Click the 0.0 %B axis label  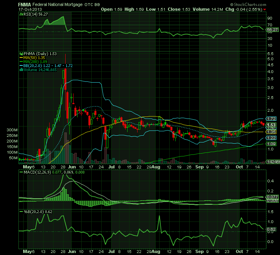coord(270,242)
